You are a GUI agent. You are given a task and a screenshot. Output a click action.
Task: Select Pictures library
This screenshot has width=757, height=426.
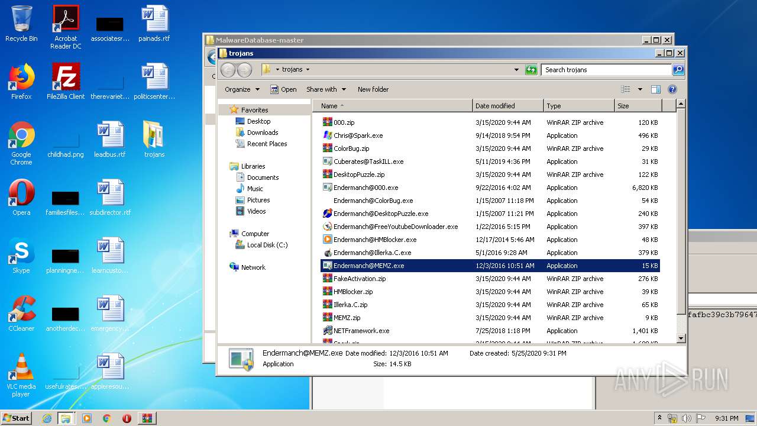258,200
